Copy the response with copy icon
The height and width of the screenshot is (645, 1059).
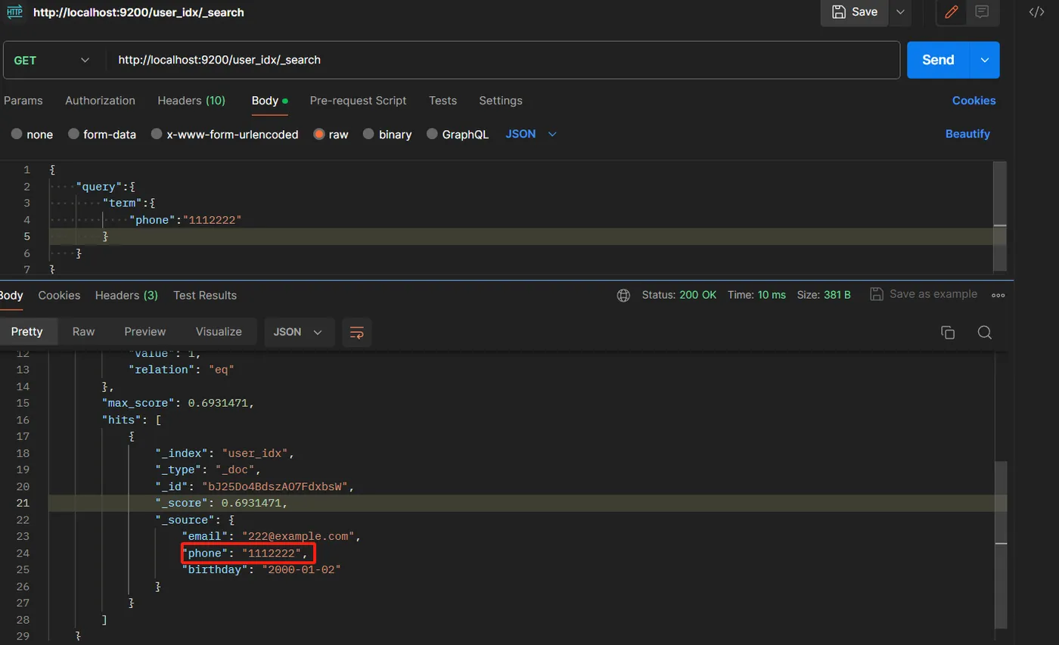click(x=947, y=332)
